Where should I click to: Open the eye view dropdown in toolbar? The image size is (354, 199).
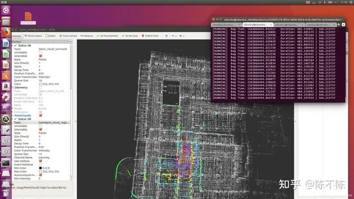[182, 36]
